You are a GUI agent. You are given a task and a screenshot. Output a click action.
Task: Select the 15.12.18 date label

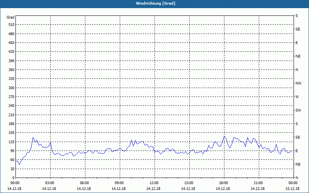coord(292,189)
